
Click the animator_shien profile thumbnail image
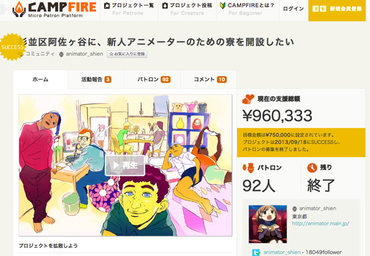pyautogui.click(x=268, y=224)
